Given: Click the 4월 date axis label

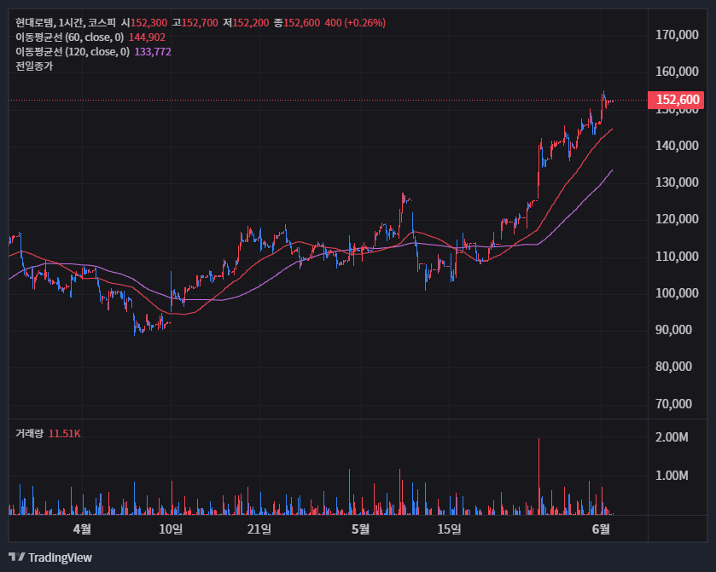Looking at the screenshot, I should (x=82, y=529).
